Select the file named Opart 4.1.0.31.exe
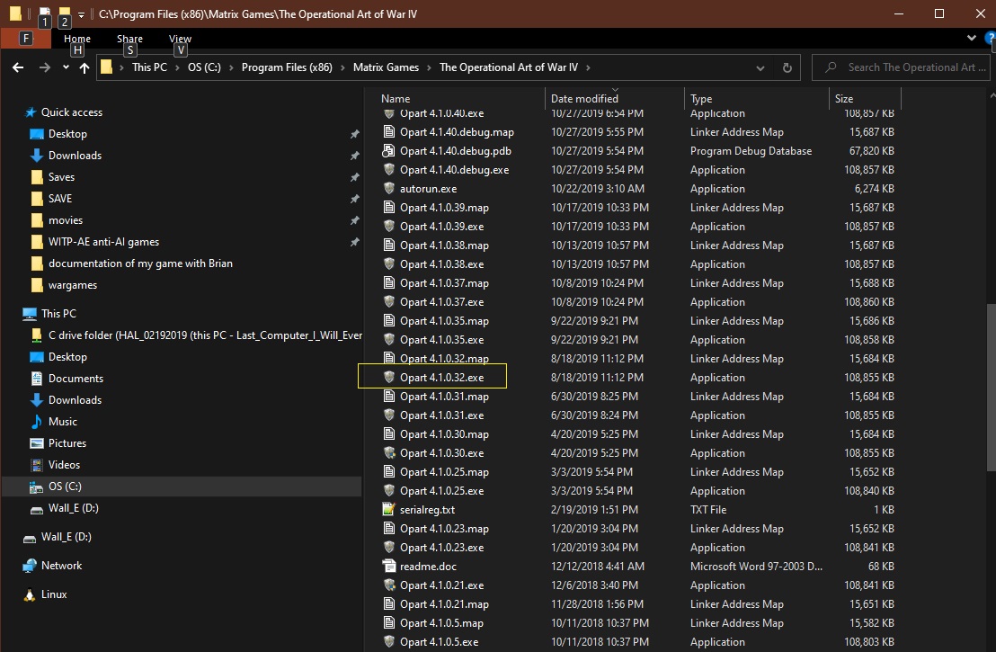 tap(441, 415)
